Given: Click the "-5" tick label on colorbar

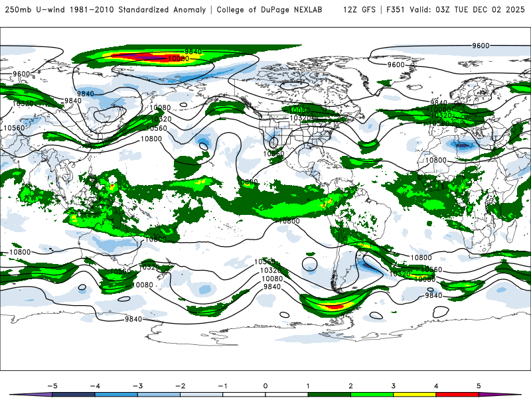Looking at the screenshot, I should pos(52,386).
